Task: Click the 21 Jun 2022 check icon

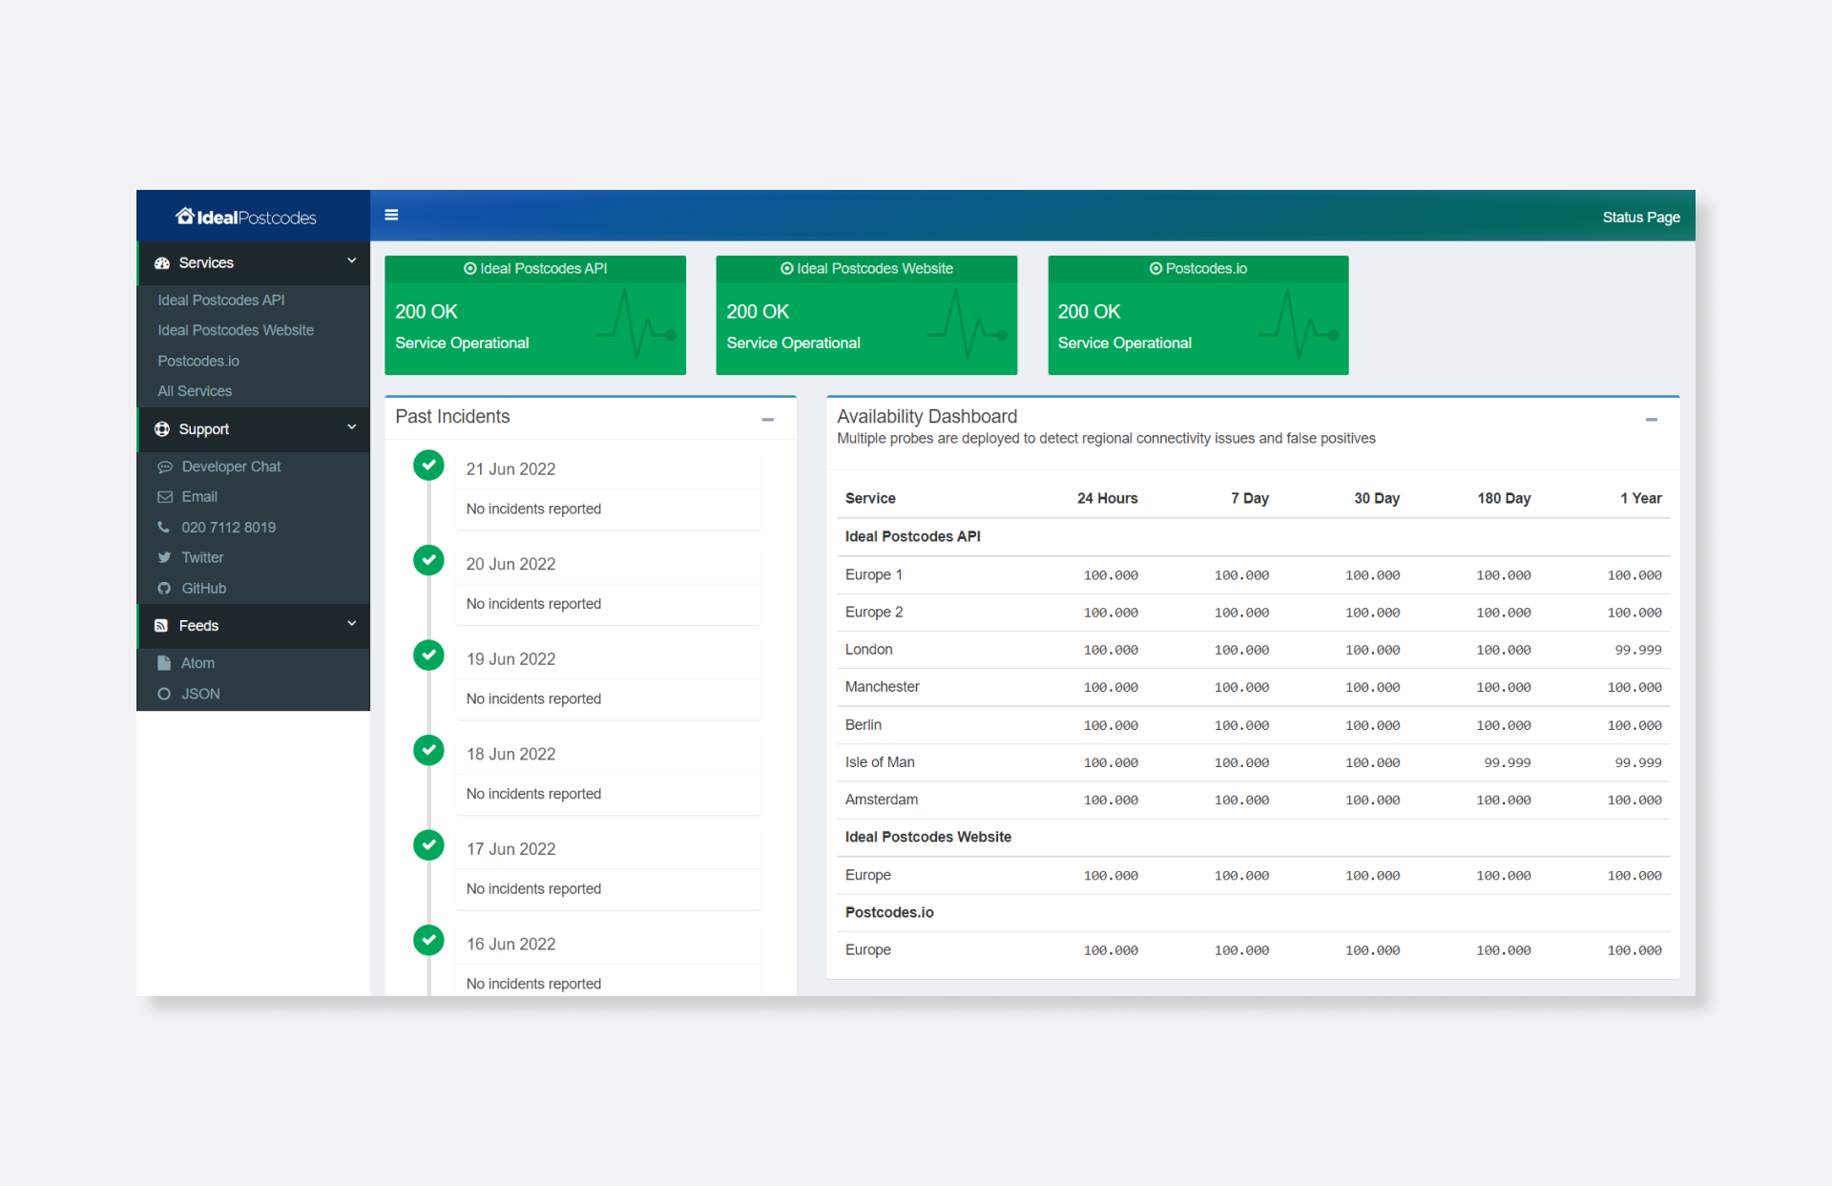Action: (x=428, y=466)
